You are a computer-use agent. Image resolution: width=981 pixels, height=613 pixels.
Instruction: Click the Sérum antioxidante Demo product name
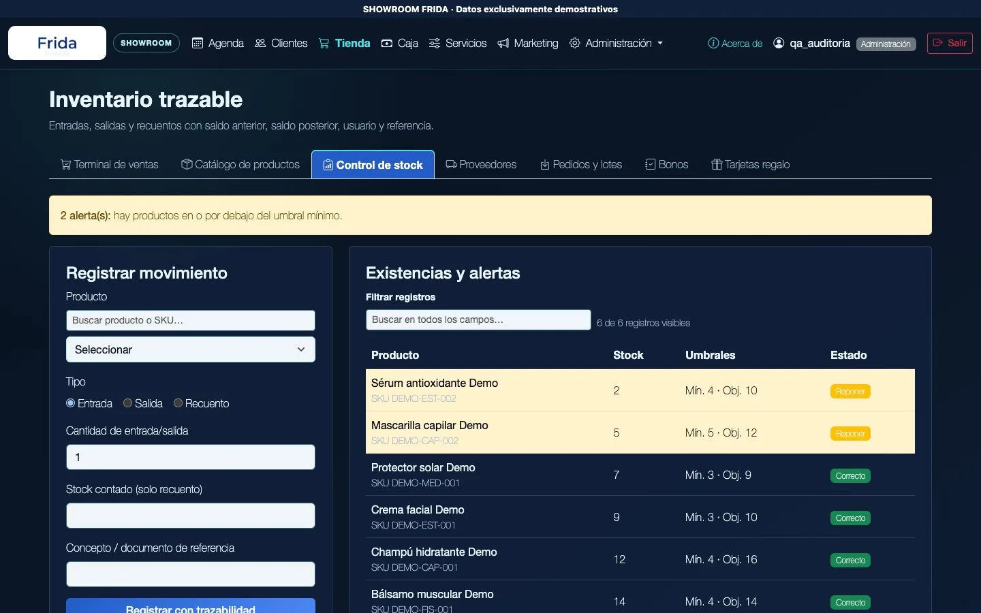[435, 383]
